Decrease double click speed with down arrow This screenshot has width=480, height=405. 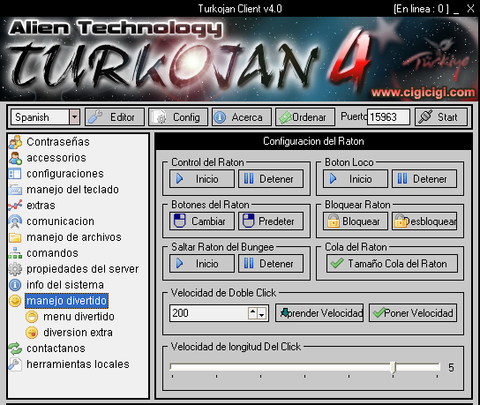pos(261,314)
